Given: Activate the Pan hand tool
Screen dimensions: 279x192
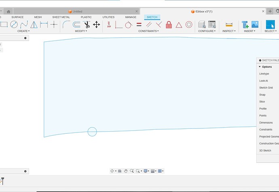Looking at the screenshot, I should coord(126,171).
